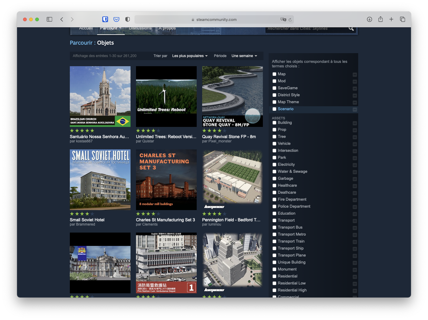Expand the Parcourir menu dropdown
The height and width of the screenshot is (320, 428).
(x=111, y=28)
